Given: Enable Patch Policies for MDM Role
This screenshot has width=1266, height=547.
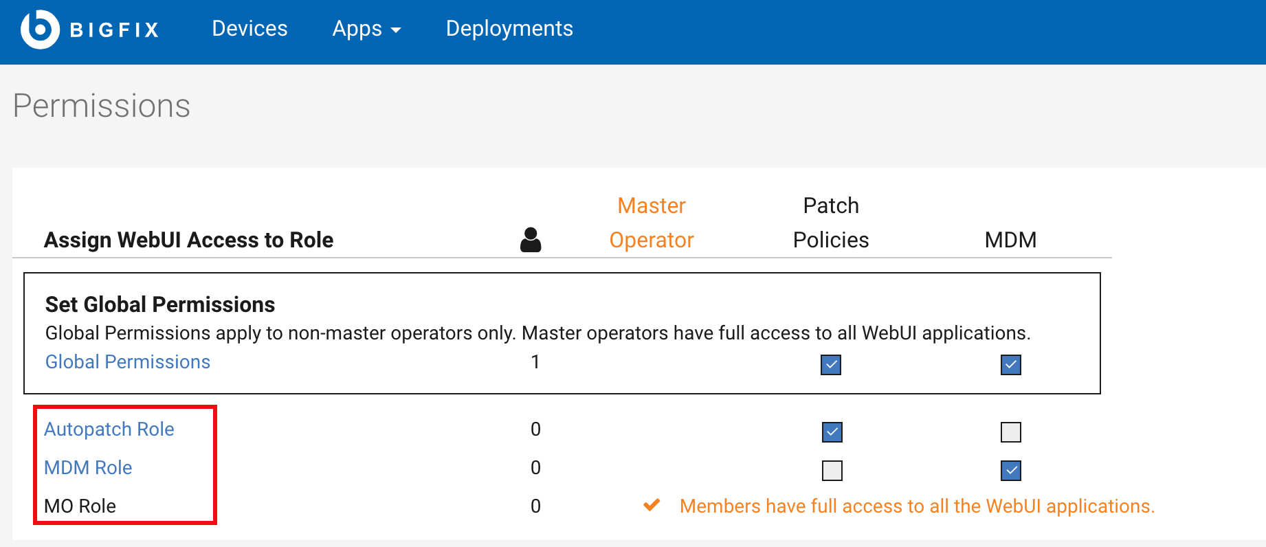Looking at the screenshot, I should click(x=832, y=470).
